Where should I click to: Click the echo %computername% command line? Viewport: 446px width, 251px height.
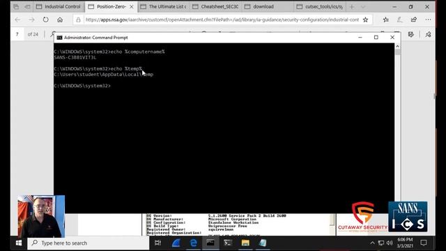(x=109, y=52)
